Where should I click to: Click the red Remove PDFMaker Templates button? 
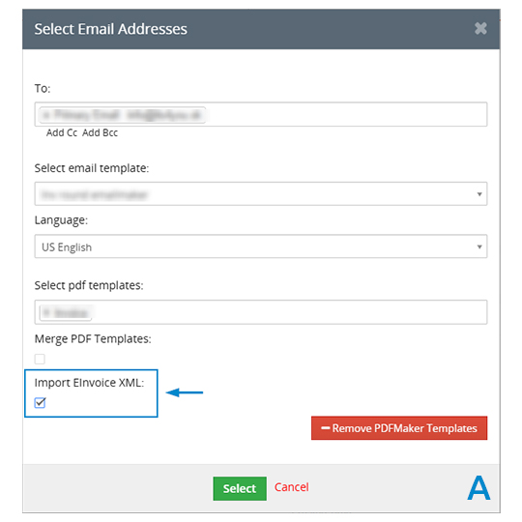[399, 428]
